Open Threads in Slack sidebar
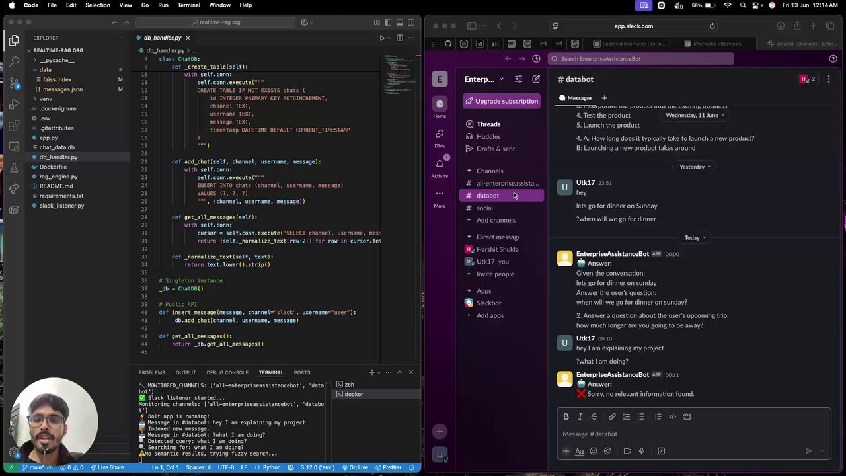This screenshot has height=476, width=846. pyautogui.click(x=488, y=124)
